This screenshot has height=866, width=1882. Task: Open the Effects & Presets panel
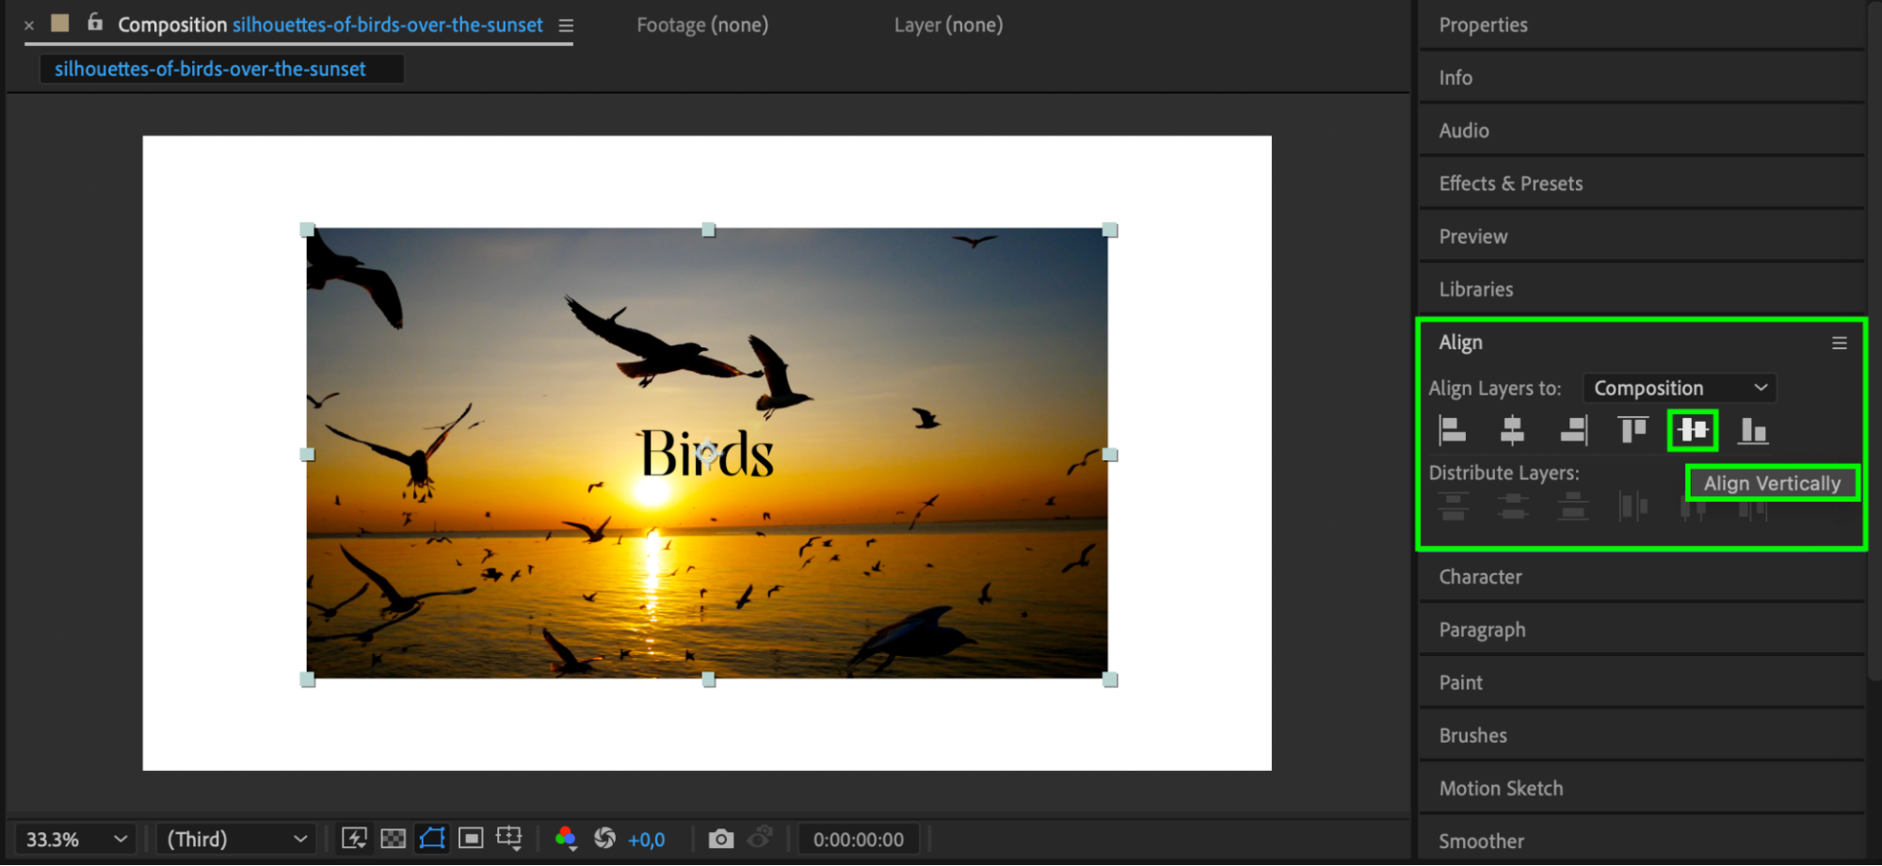(x=1510, y=184)
